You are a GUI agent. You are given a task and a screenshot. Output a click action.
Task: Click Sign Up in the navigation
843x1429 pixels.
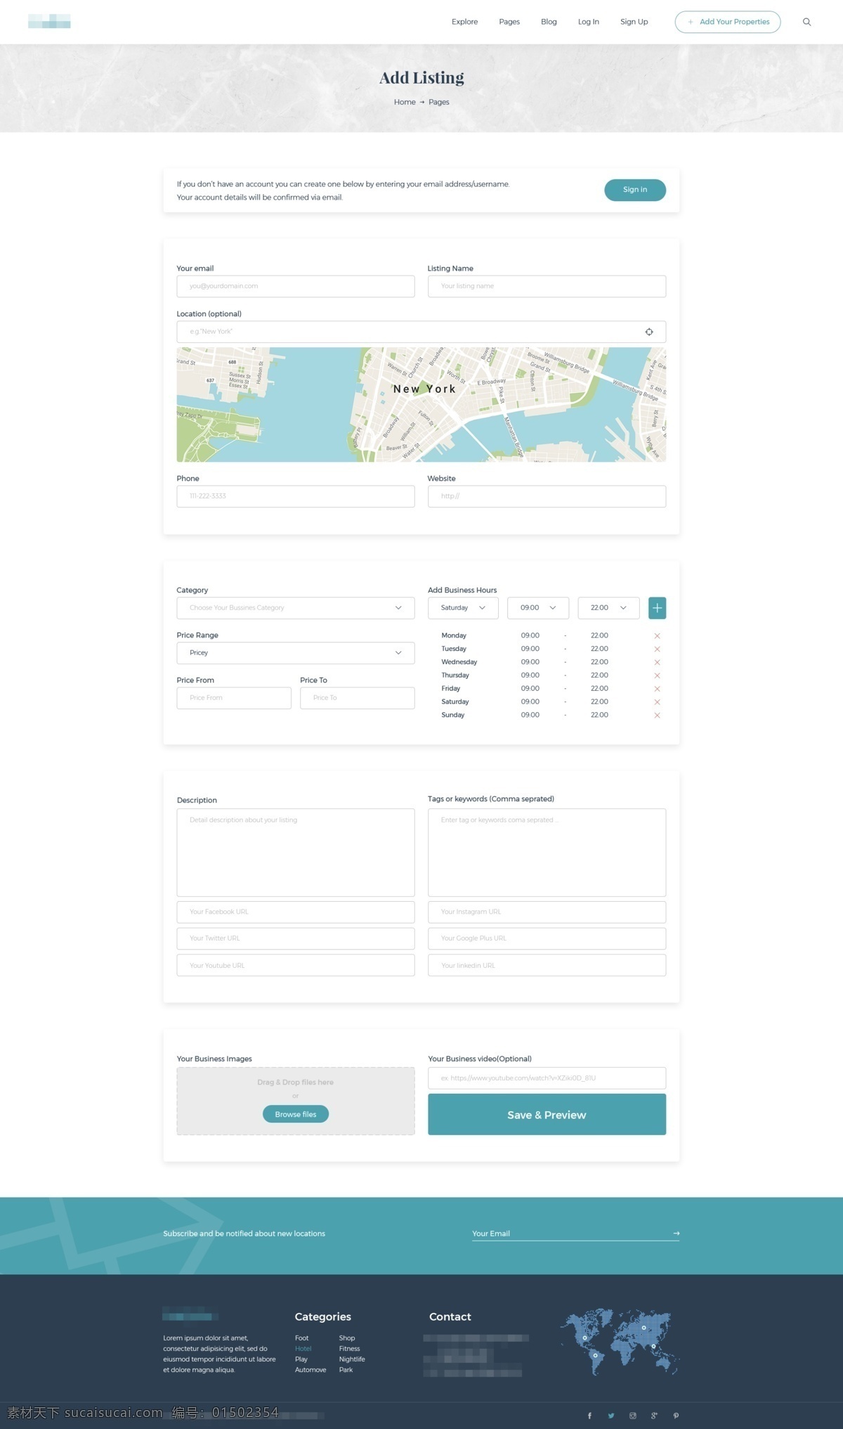[x=634, y=22]
